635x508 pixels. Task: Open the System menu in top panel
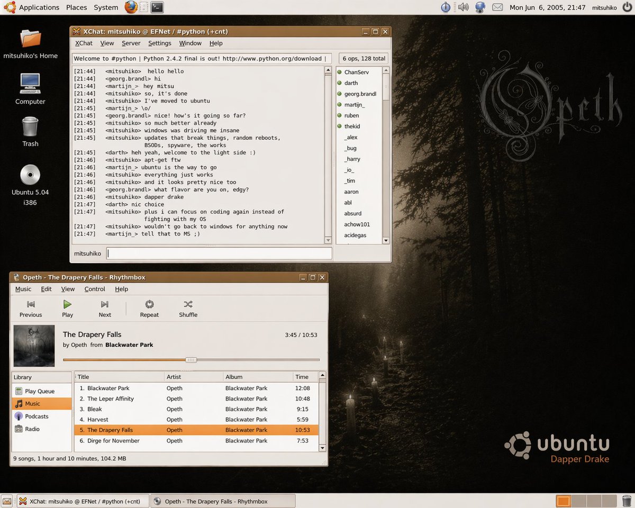coord(106,7)
